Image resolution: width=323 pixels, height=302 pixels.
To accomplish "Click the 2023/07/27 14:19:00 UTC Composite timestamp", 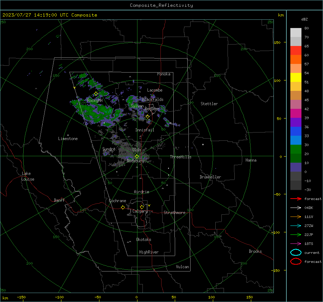I will [50, 15].
